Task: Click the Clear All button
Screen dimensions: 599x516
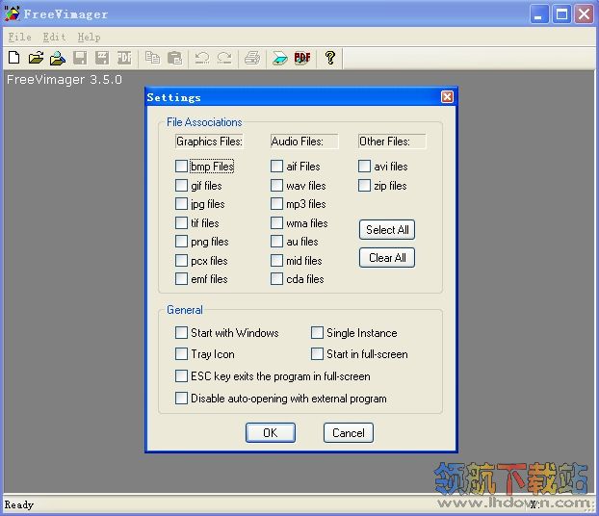Action: [x=387, y=258]
